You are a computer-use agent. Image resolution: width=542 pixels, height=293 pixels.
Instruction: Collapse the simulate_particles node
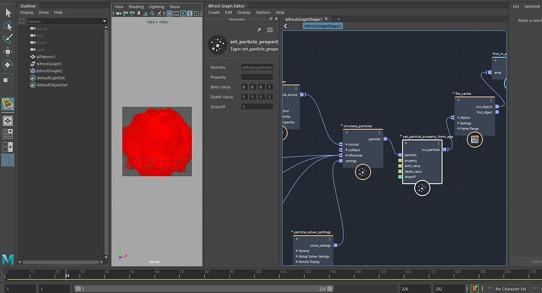coord(346,133)
